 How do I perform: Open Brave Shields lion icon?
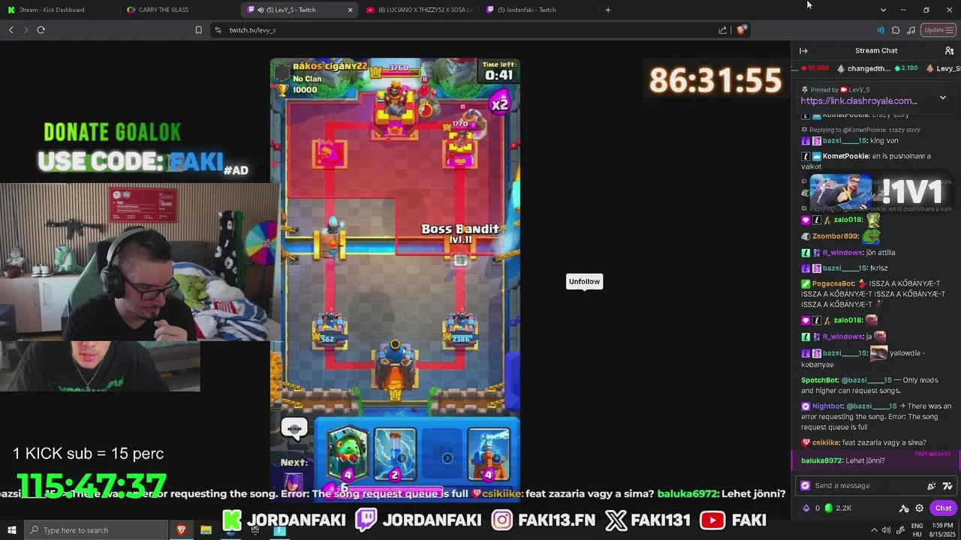pos(742,30)
